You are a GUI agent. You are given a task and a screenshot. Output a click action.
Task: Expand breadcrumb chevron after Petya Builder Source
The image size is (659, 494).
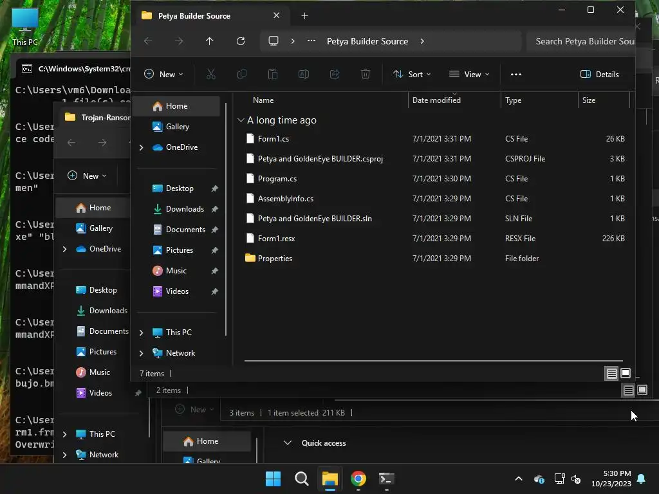point(422,41)
